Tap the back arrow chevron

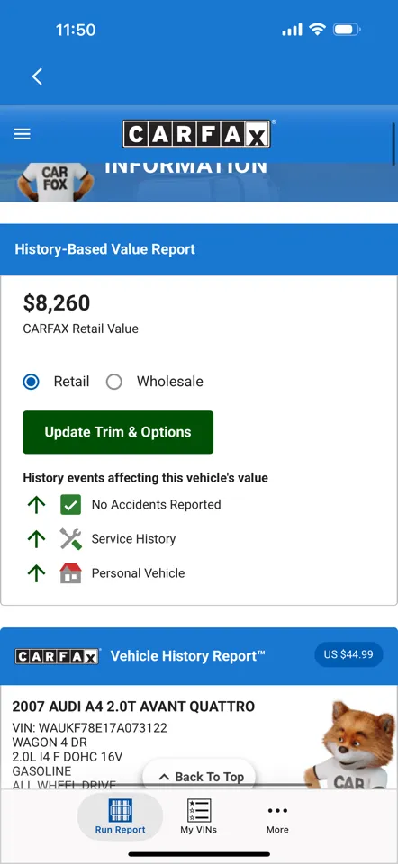pos(37,76)
